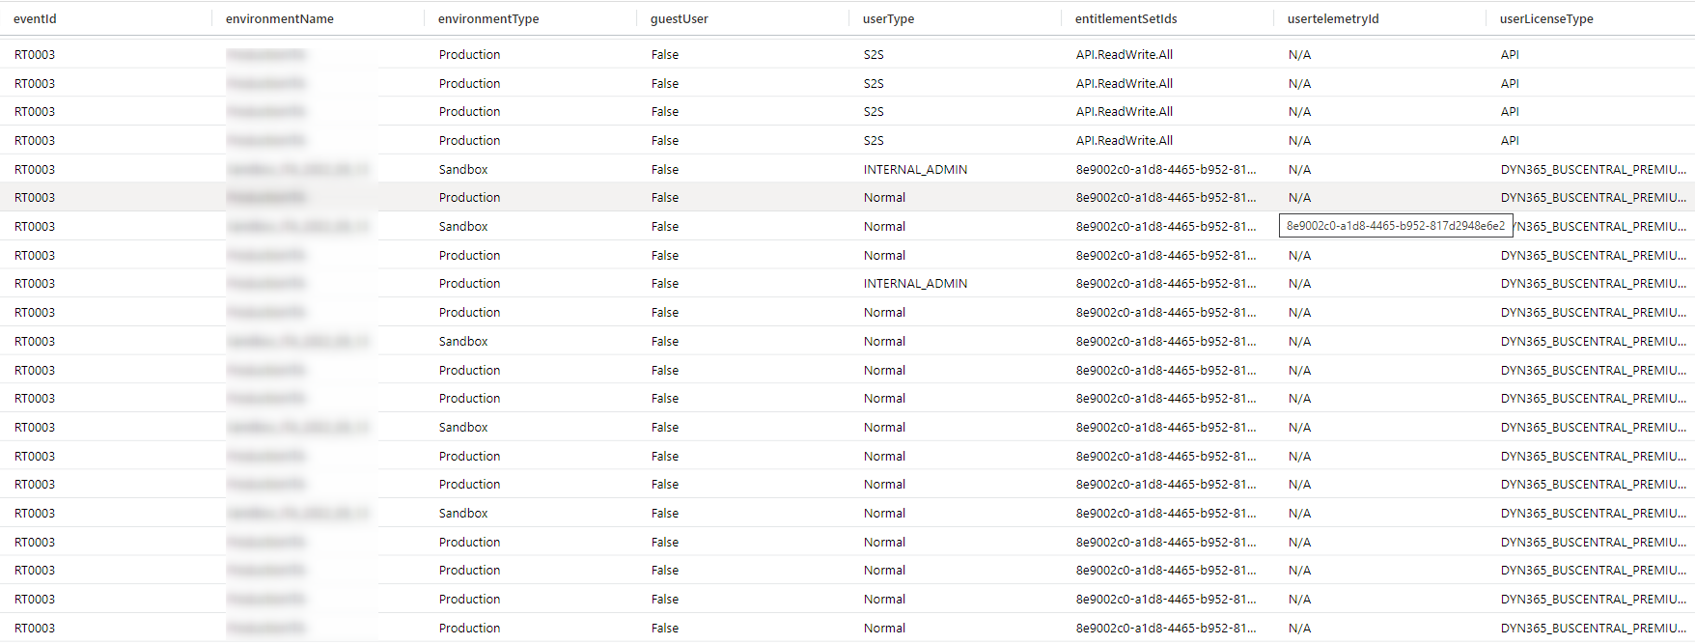Screen dimensions: 1695x644
Task: Select the topmost S2S userType cell
Action: pos(874,55)
